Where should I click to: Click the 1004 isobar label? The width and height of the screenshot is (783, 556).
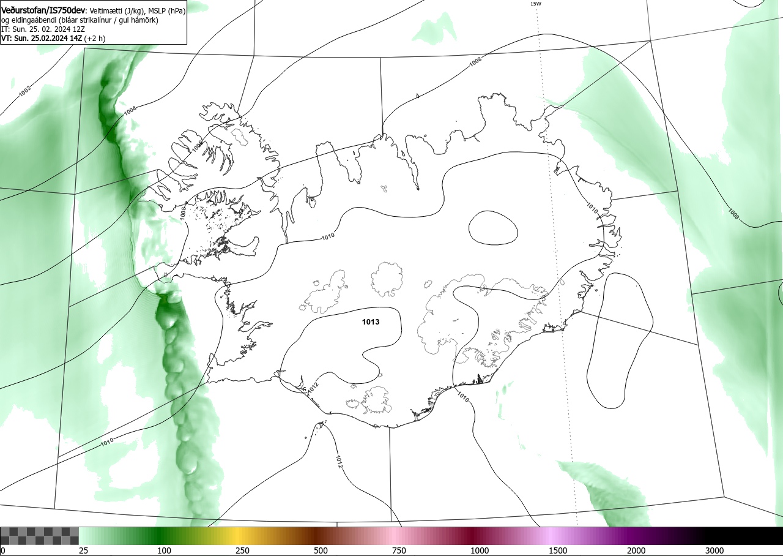coord(130,111)
